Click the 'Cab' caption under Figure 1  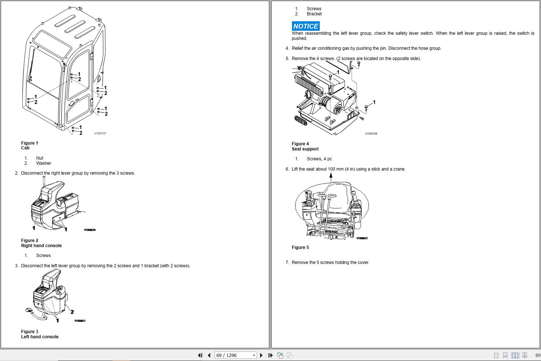(x=25, y=148)
